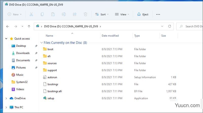Click the Copy icon in toolbar
The height and width of the screenshot is (113, 203).
tap(42, 14)
